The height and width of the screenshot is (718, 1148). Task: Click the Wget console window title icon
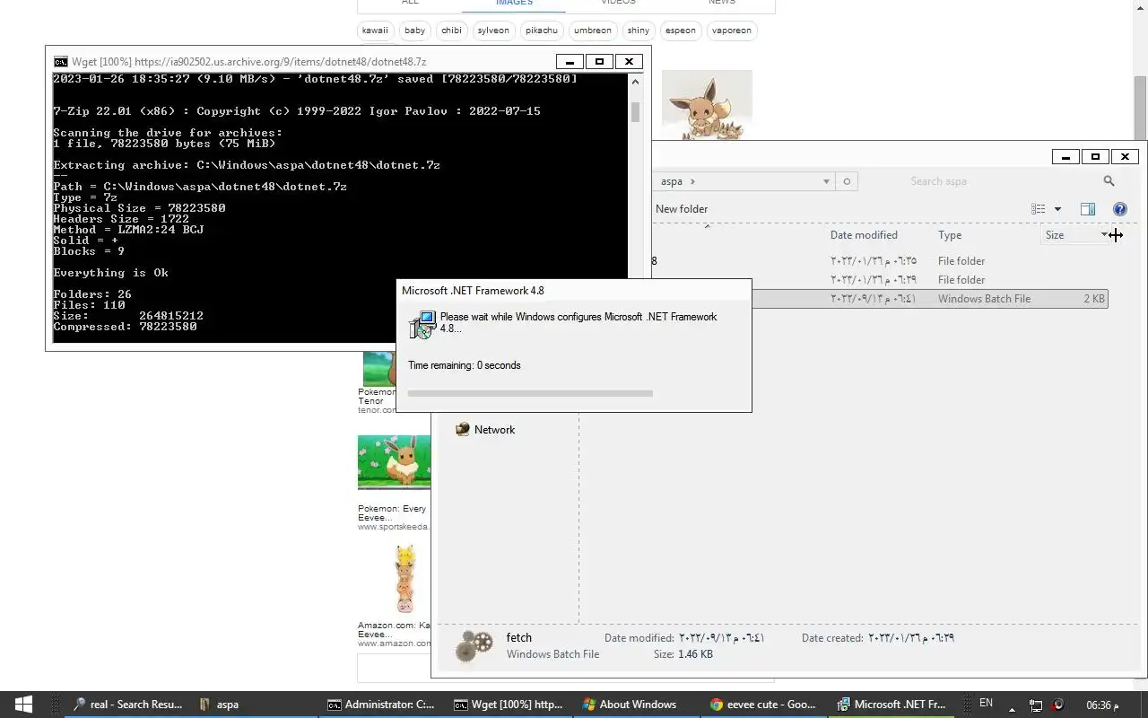60,62
